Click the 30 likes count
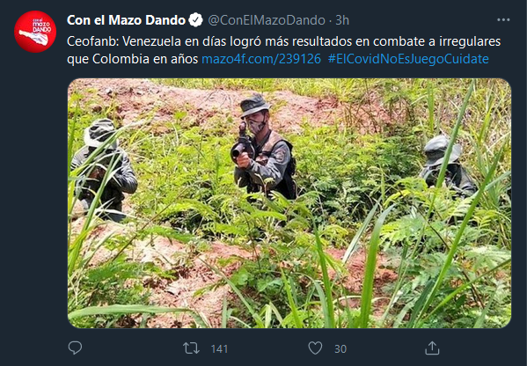 (340, 349)
